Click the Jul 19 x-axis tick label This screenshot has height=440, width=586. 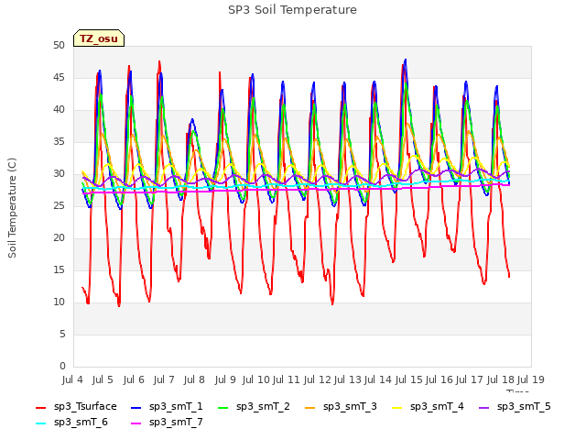(x=531, y=379)
